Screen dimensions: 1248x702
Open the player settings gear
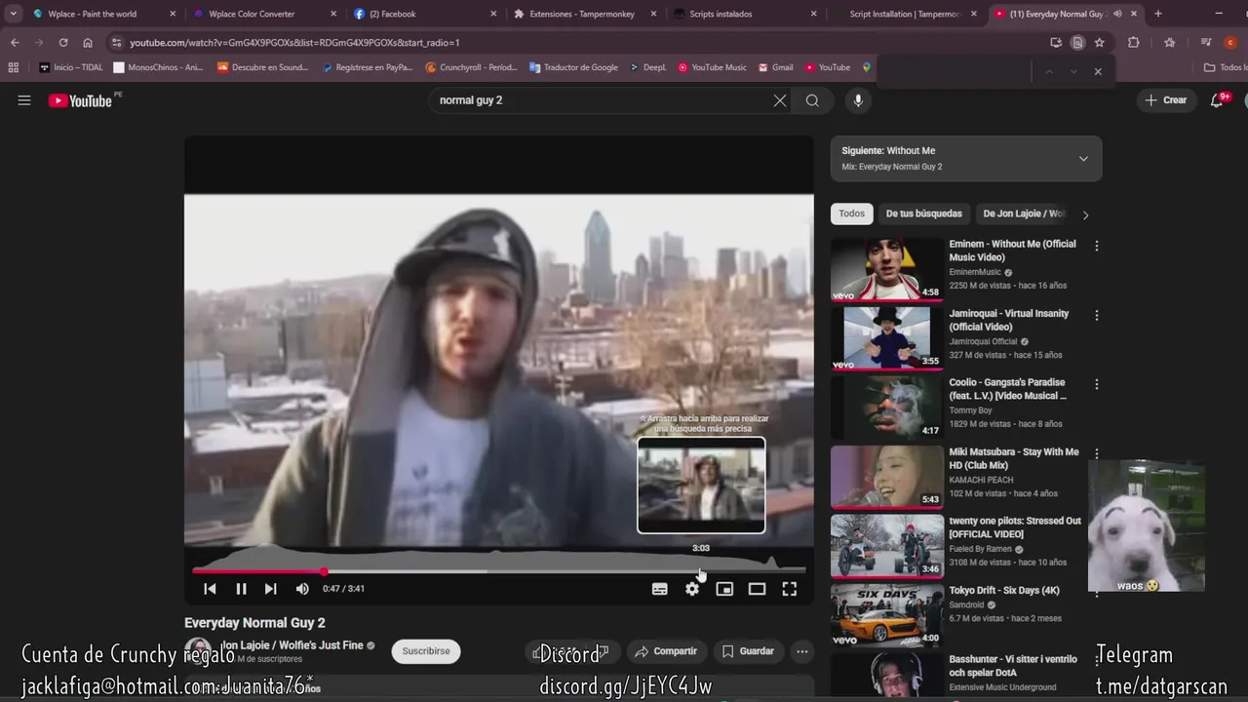click(x=692, y=589)
